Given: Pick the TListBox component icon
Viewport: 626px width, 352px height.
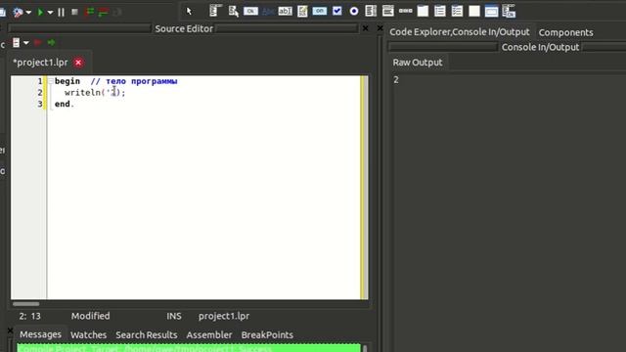Looking at the screenshot, I should pyautogui.click(x=371, y=11).
